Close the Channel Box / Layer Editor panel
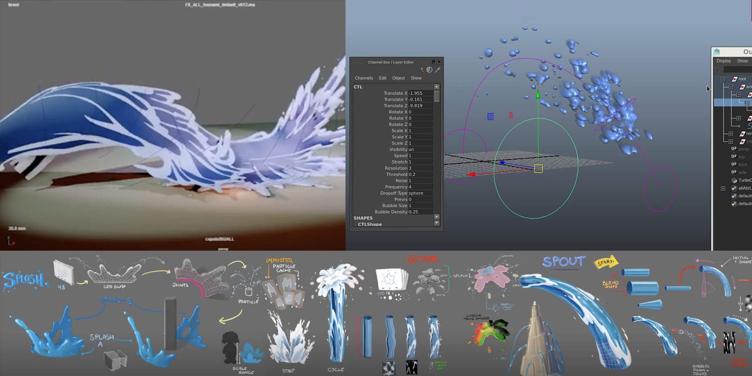 [x=439, y=62]
